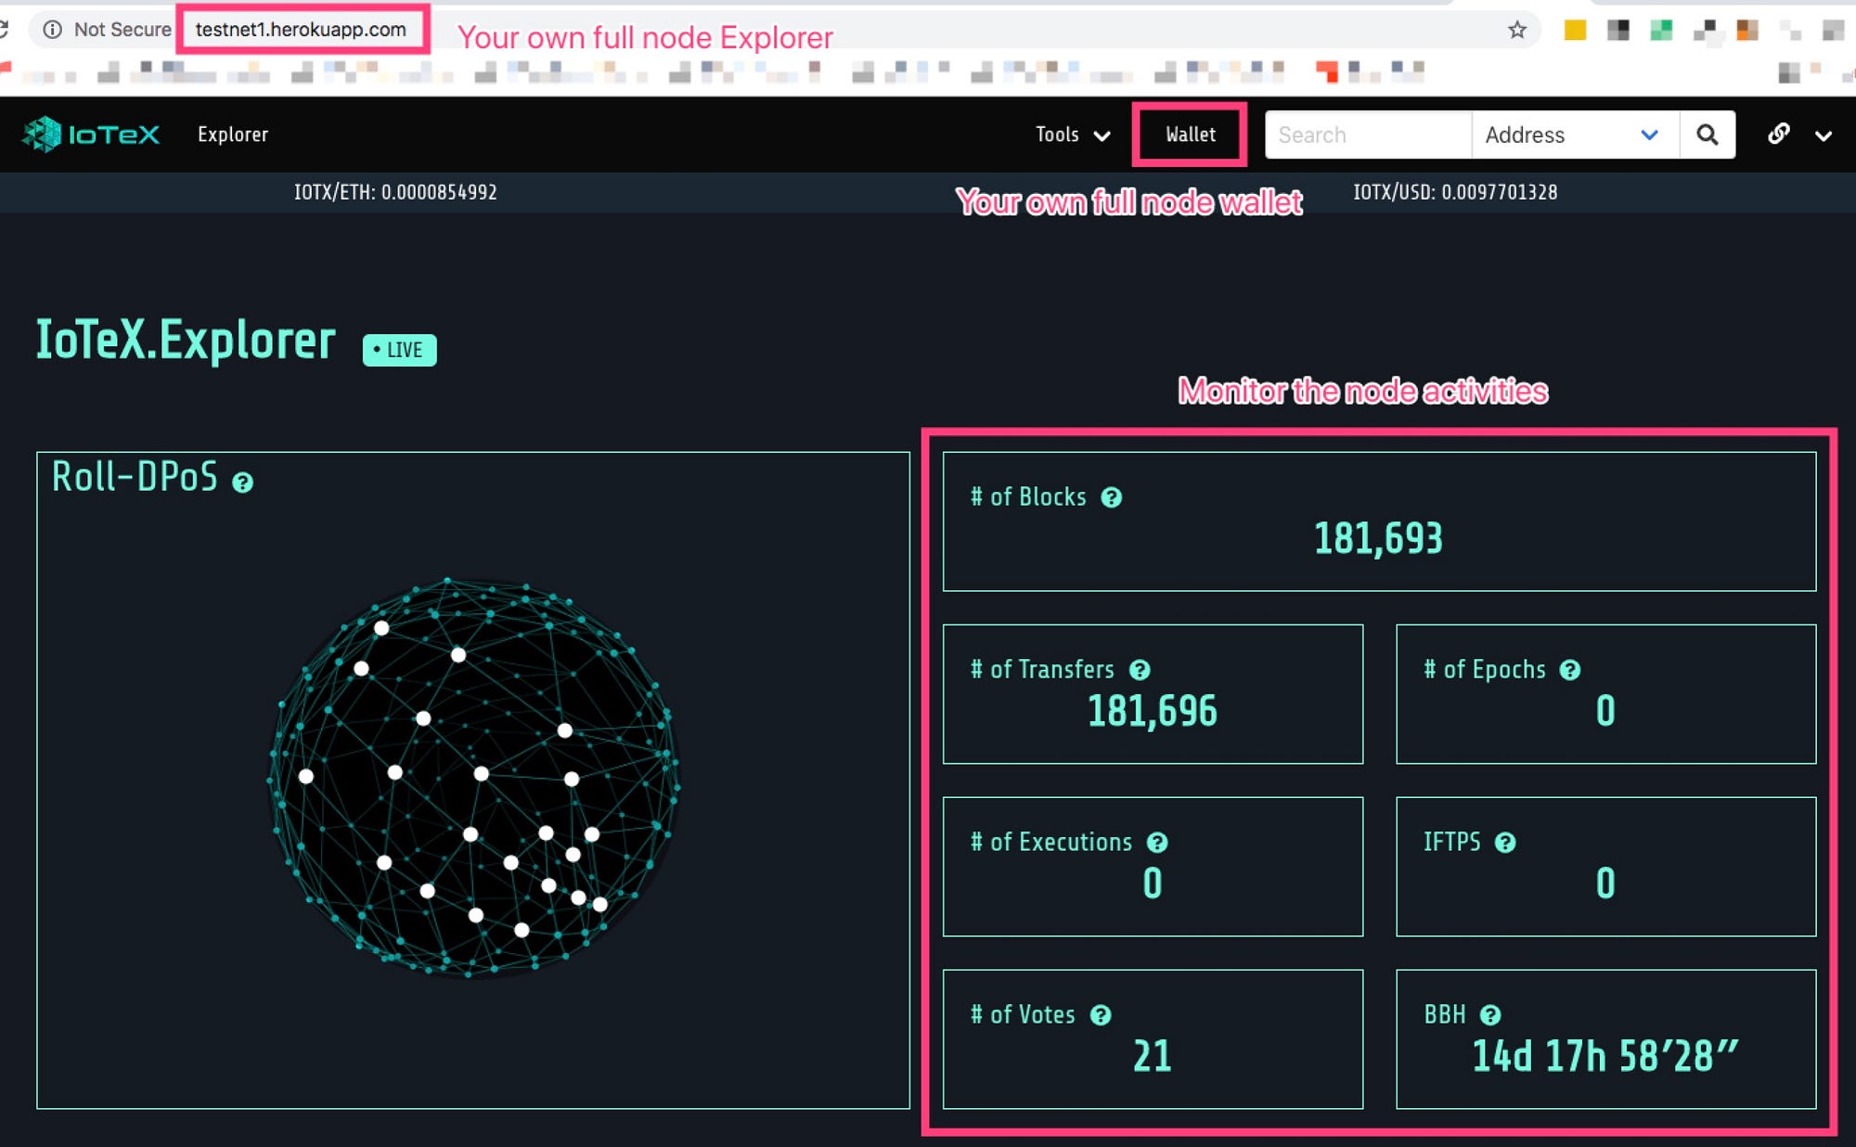Click the votes count 21

click(x=1152, y=1056)
